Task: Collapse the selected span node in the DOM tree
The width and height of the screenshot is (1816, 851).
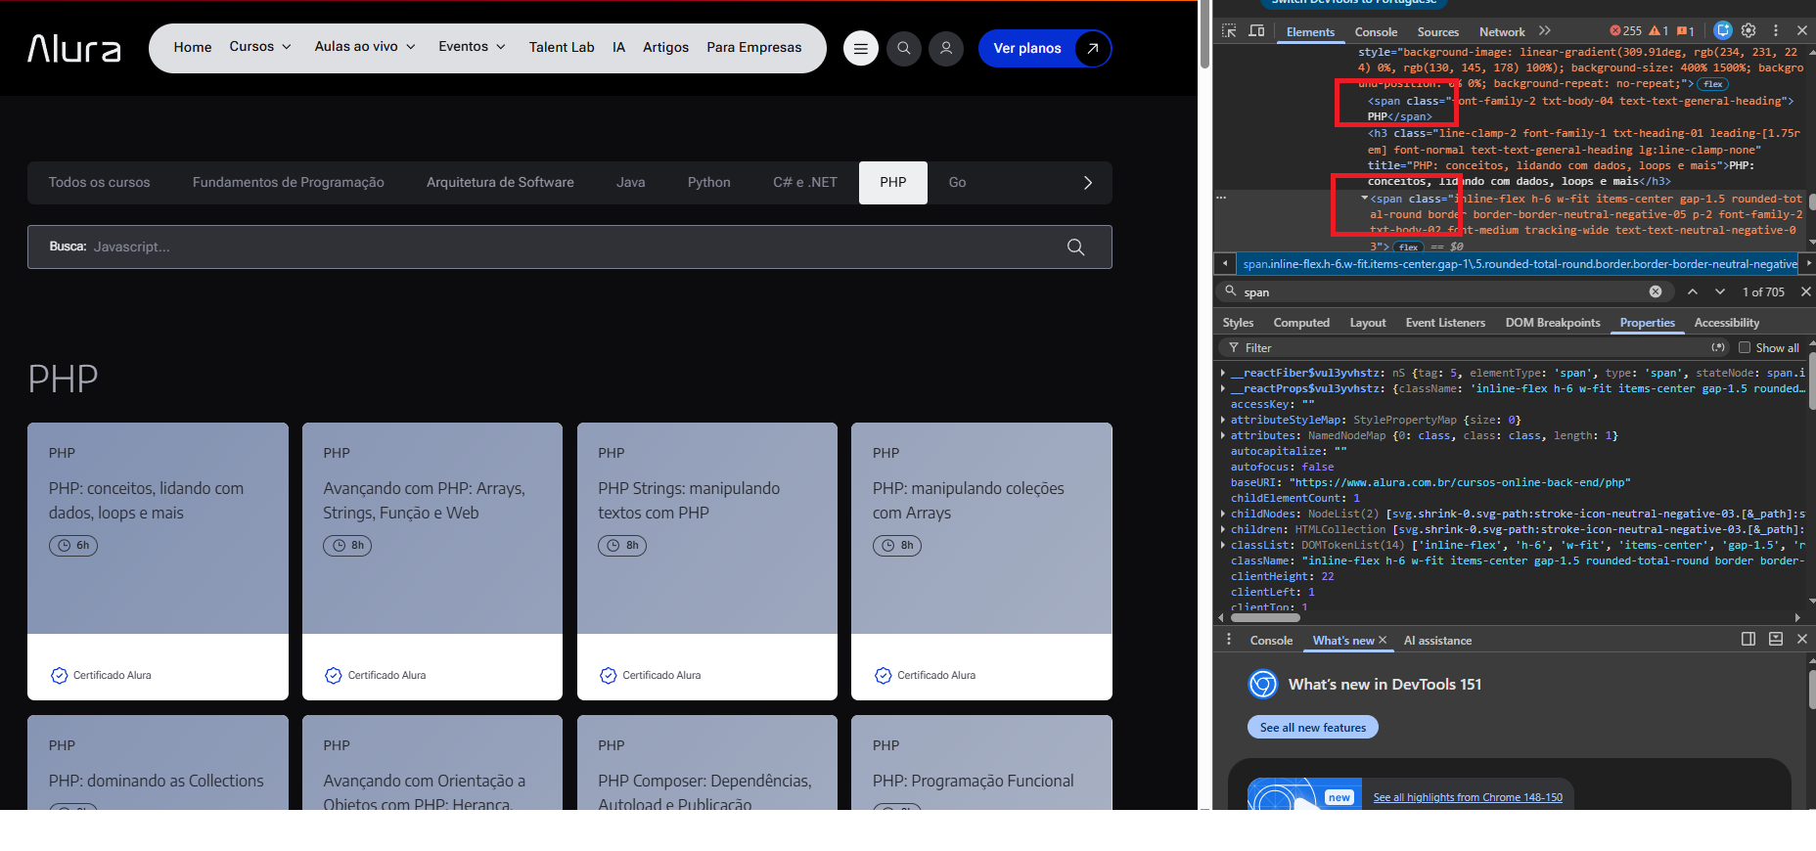Action: point(1364,199)
